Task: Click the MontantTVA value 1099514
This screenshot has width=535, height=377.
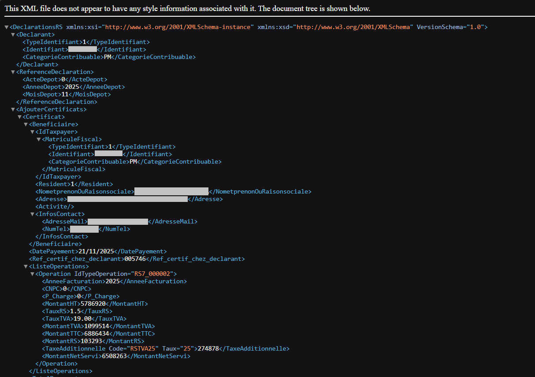Action: tap(97, 326)
